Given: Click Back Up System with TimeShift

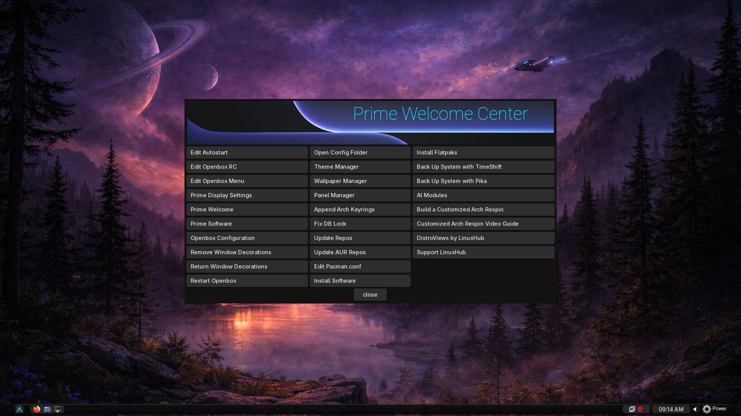Looking at the screenshot, I should tap(483, 167).
